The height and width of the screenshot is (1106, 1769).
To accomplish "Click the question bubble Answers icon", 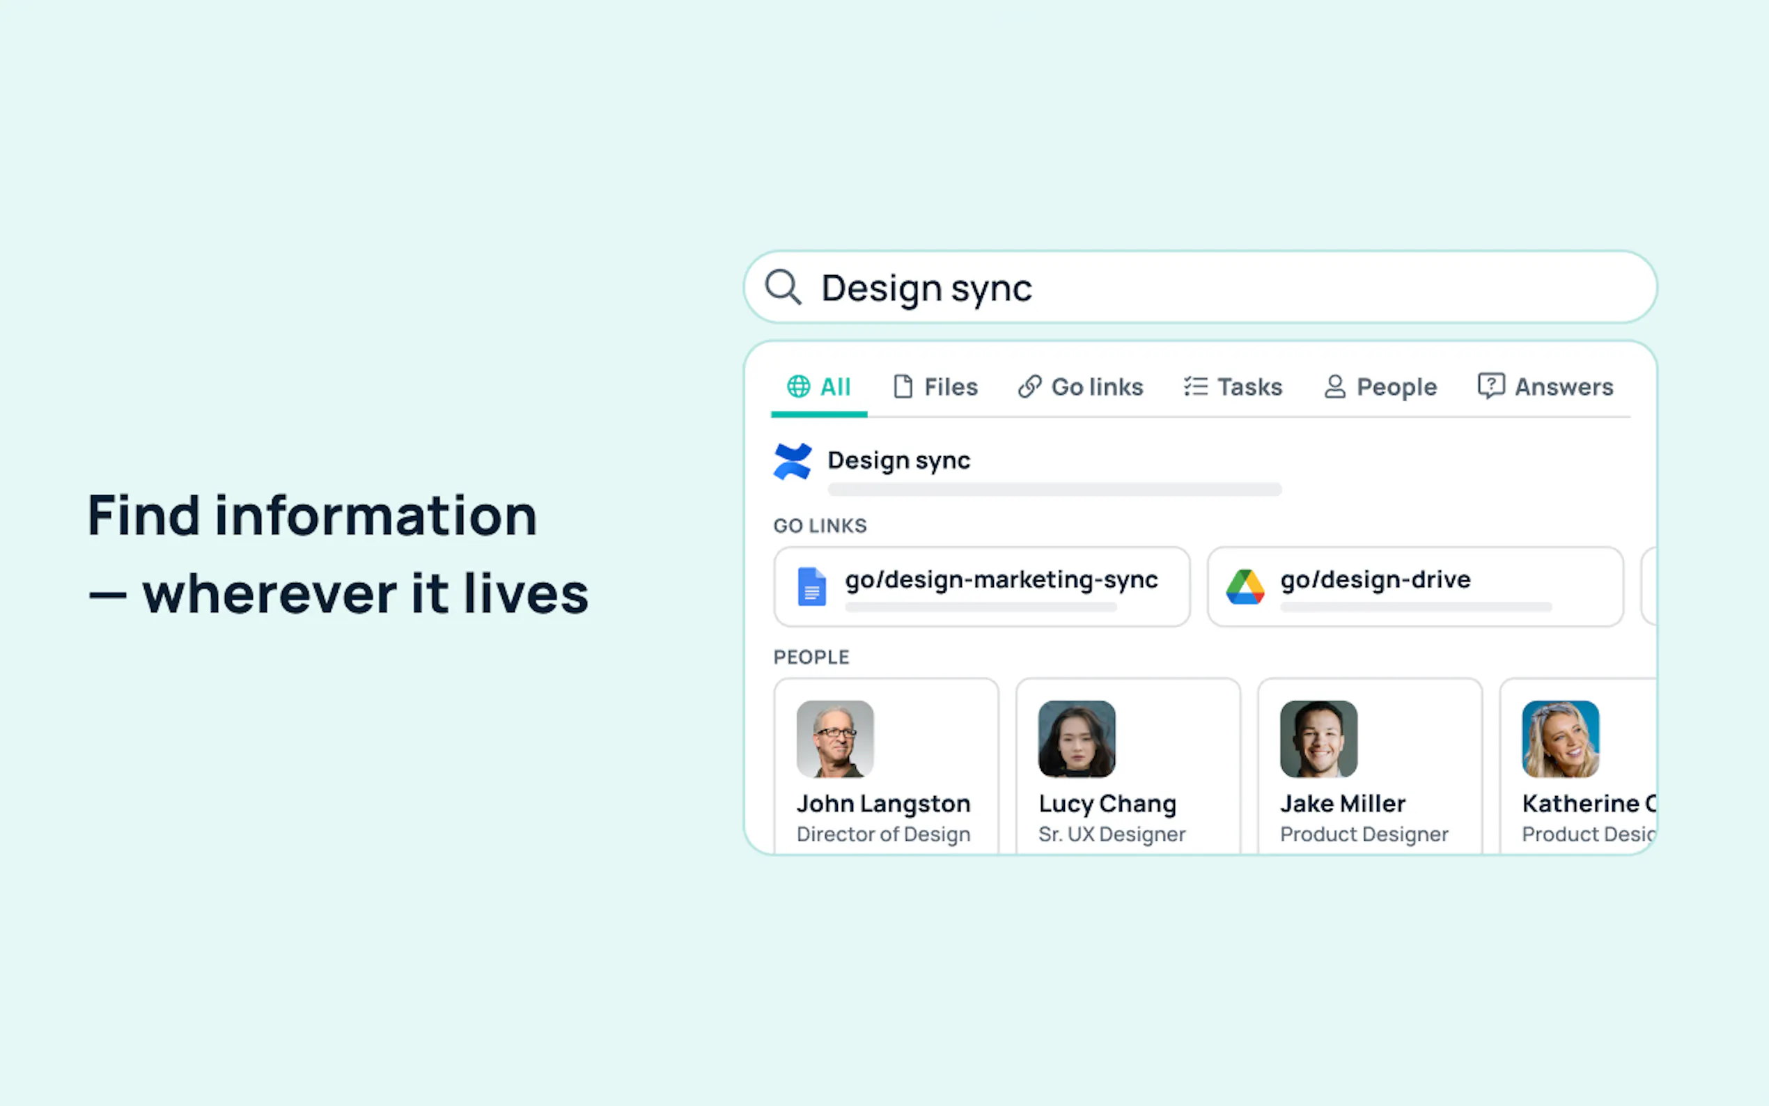I will pos(1490,385).
